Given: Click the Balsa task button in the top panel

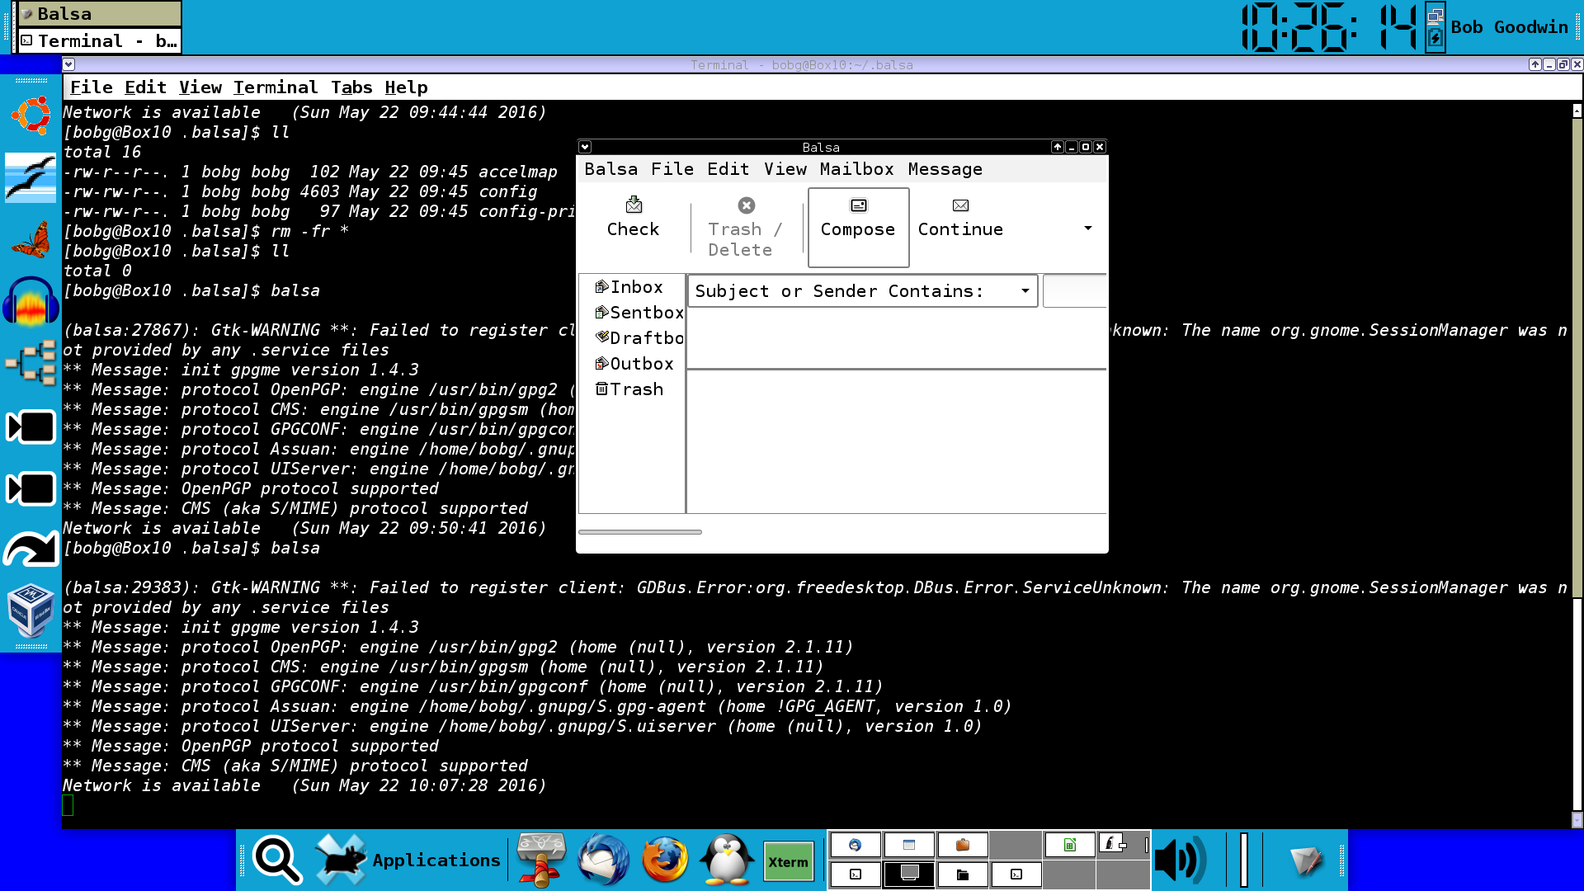Looking at the screenshot, I should tap(100, 14).
